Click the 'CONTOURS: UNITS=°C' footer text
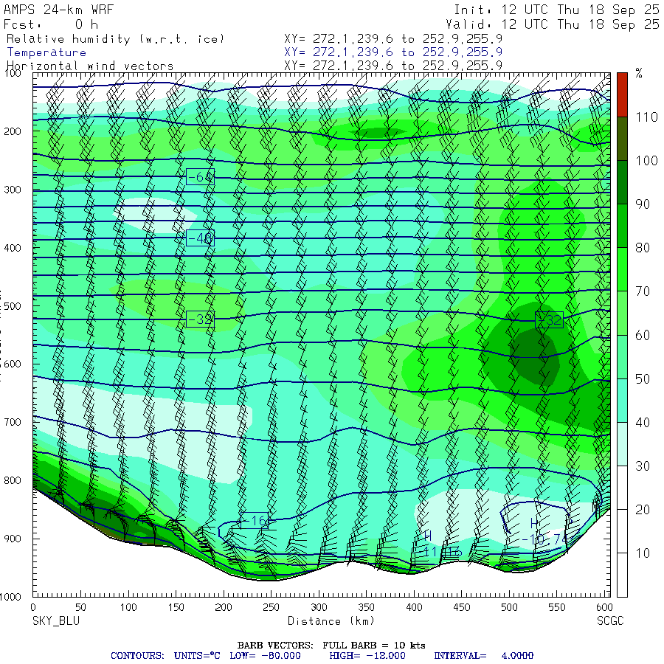This screenshot has height=664, width=664. [x=165, y=656]
